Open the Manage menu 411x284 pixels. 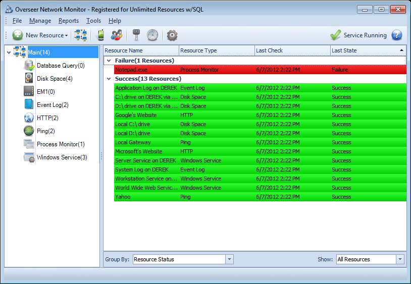tap(40, 21)
